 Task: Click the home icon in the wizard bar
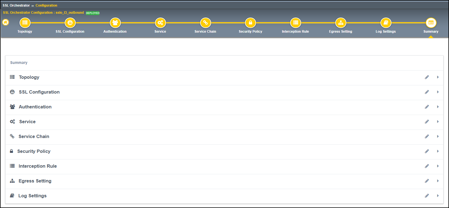[6, 22]
